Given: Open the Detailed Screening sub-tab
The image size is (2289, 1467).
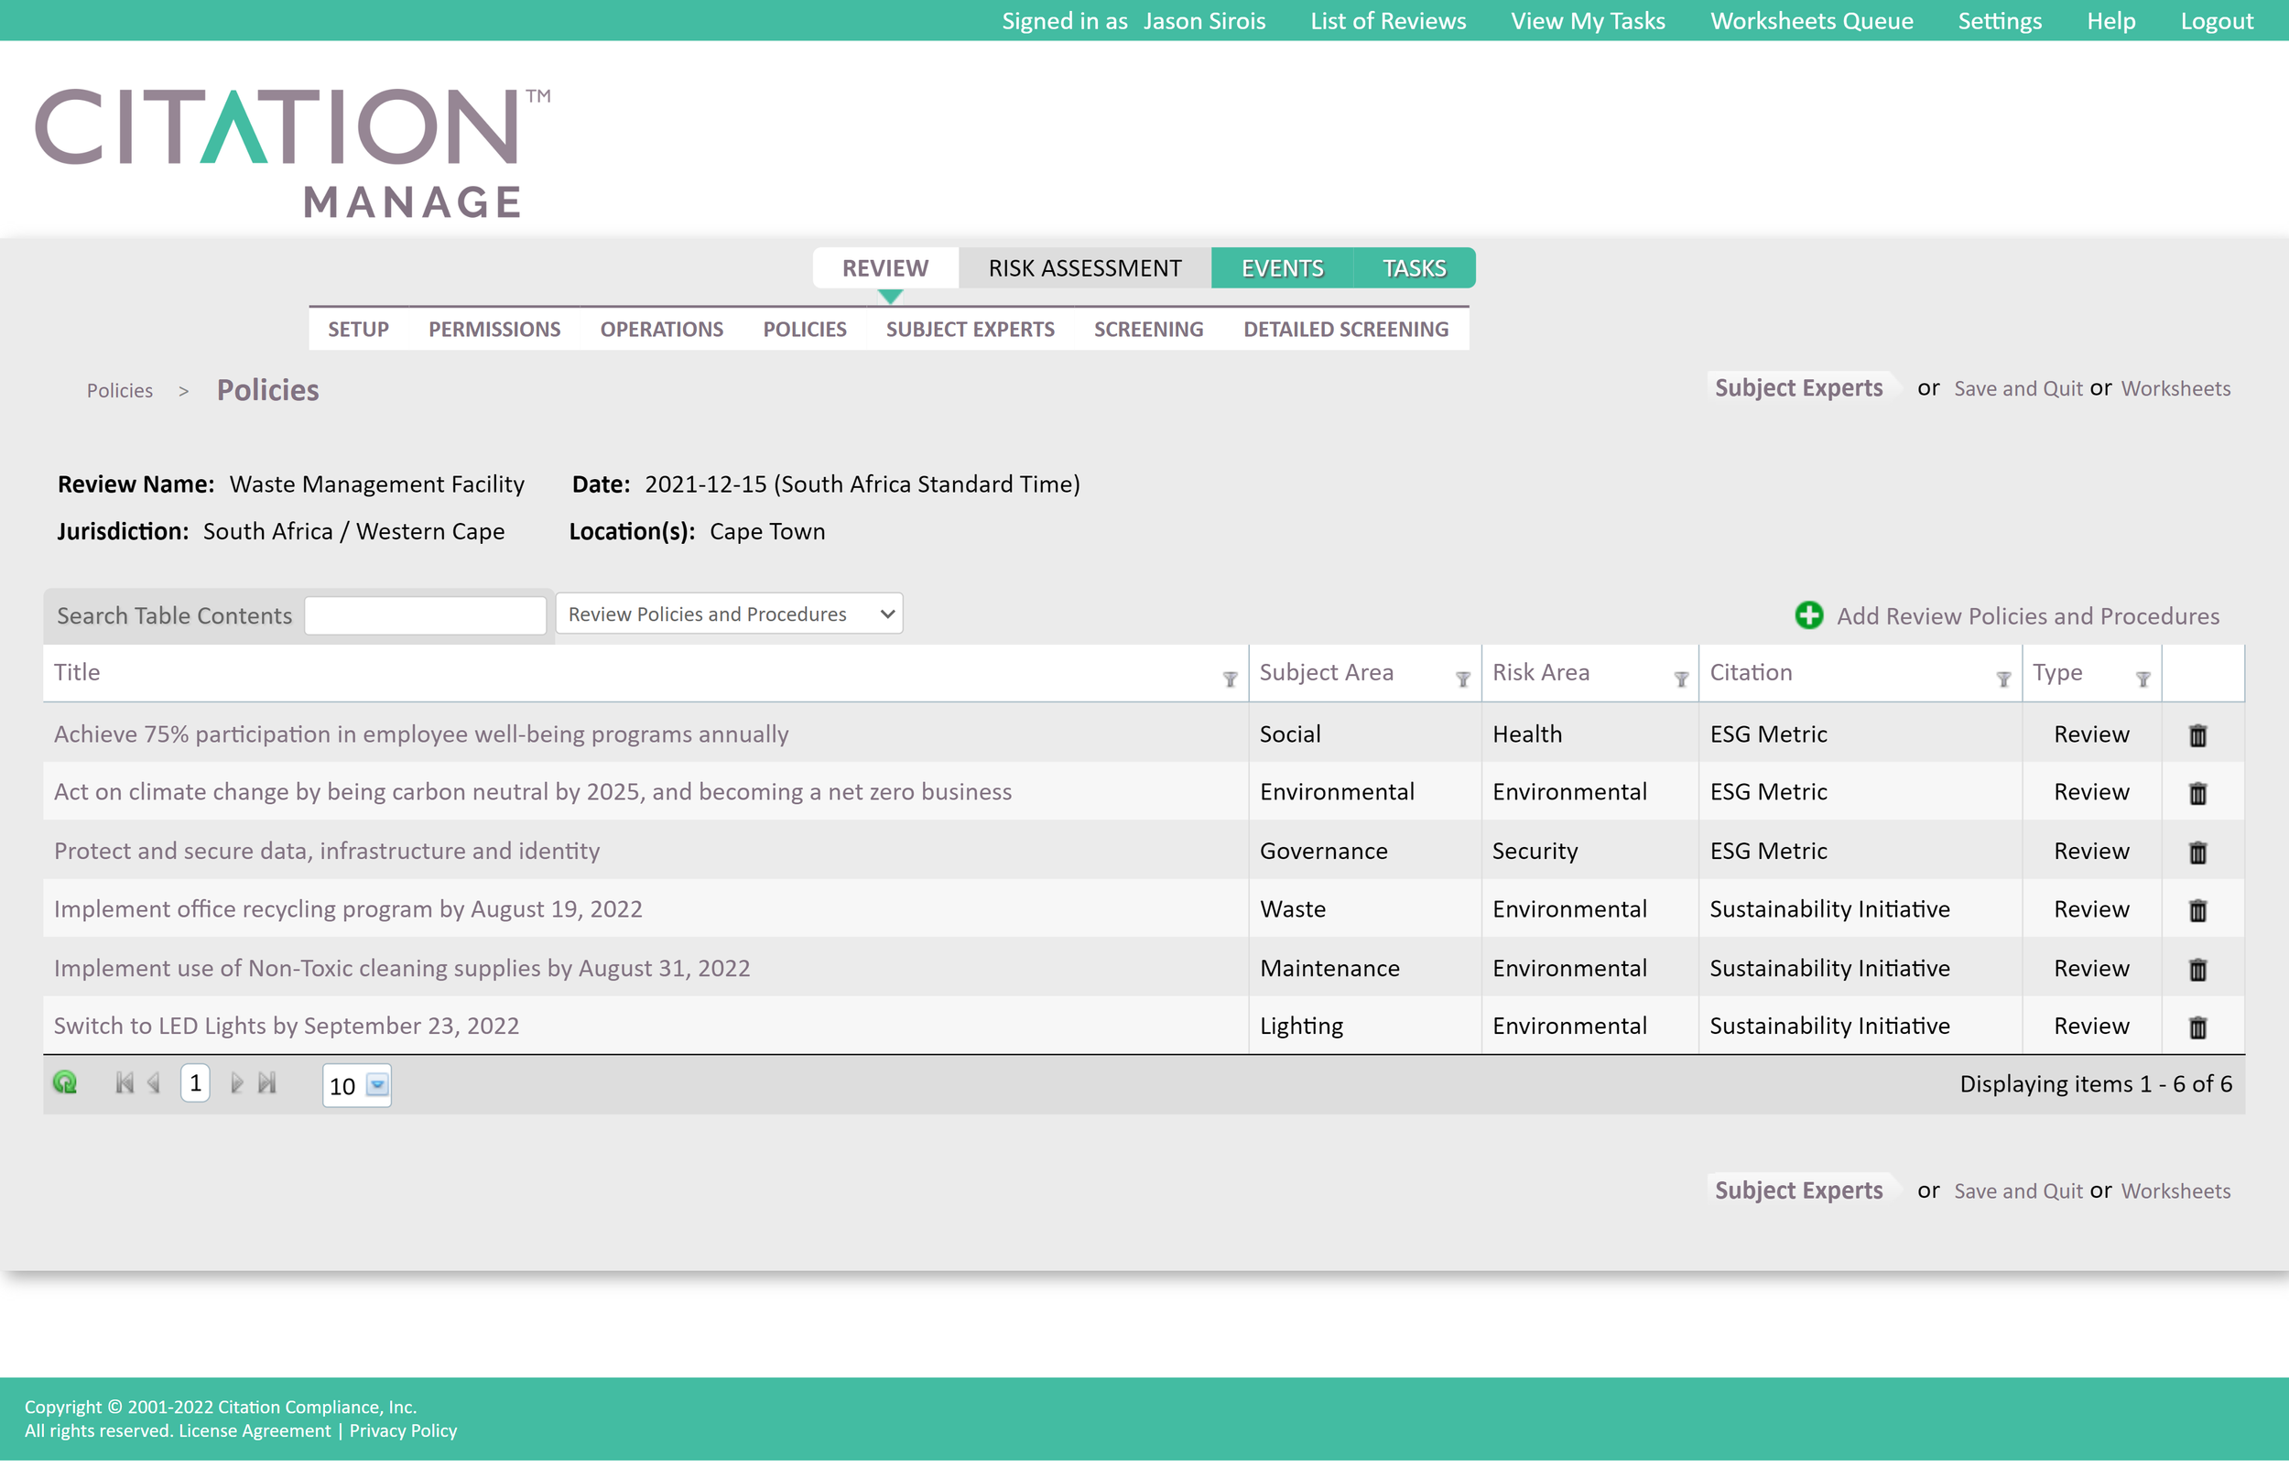Looking at the screenshot, I should (1345, 330).
